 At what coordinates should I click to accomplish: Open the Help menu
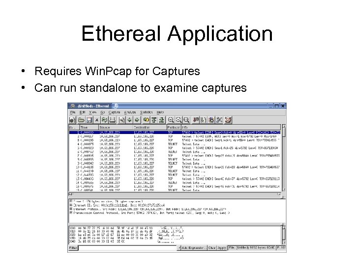pyautogui.click(x=160, y=112)
